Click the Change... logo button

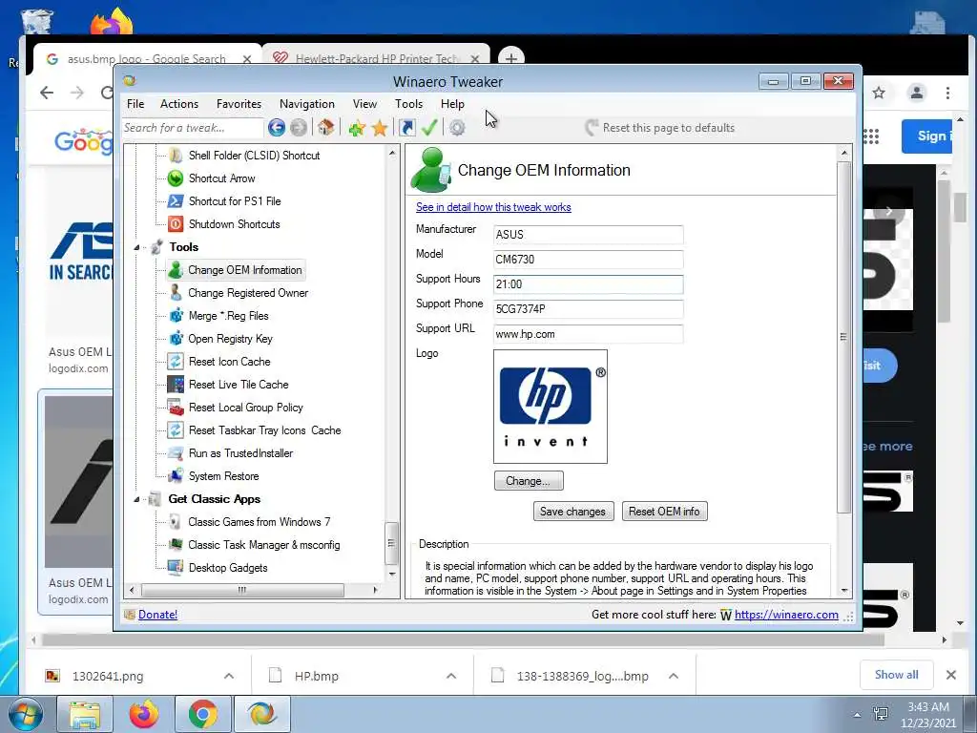529,481
